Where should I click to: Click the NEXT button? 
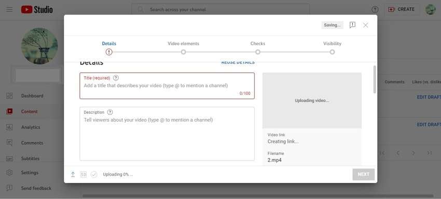coord(363,175)
